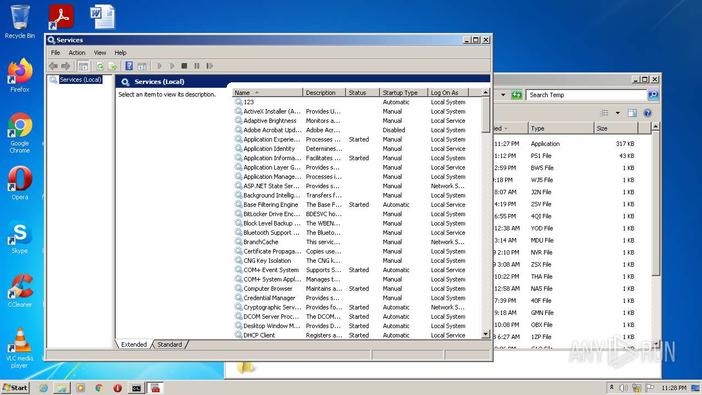
Task: Toggle the Explorer preview pane icon
Action: coord(632,113)
